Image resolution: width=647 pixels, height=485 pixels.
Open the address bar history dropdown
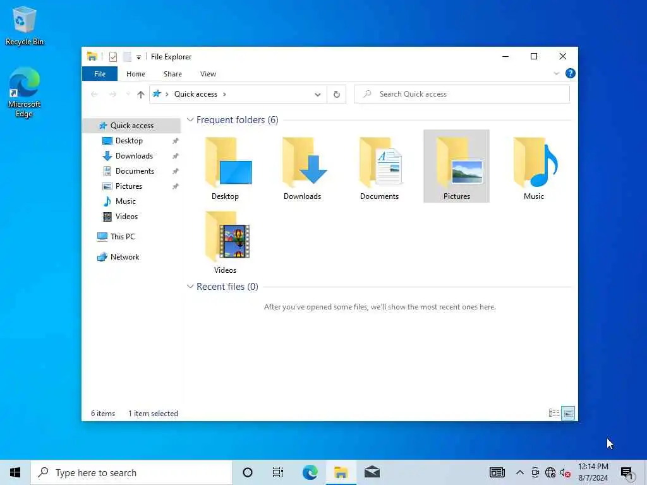pyautogui.click(x=318, y=95)
